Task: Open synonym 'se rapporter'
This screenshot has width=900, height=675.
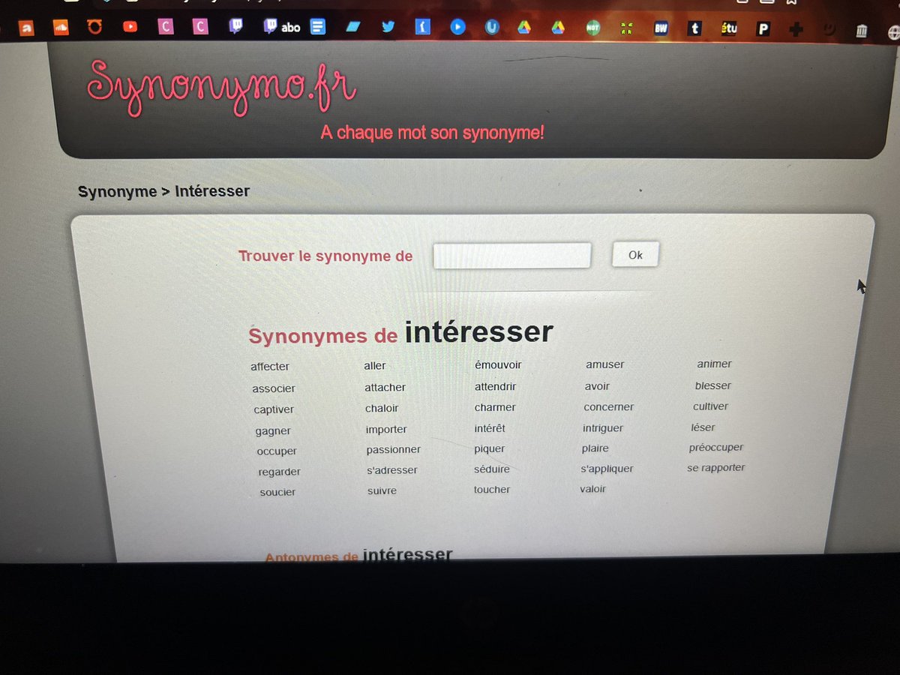Action: point(716,468)
